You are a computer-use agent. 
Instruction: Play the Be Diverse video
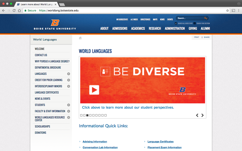[94, 90]
